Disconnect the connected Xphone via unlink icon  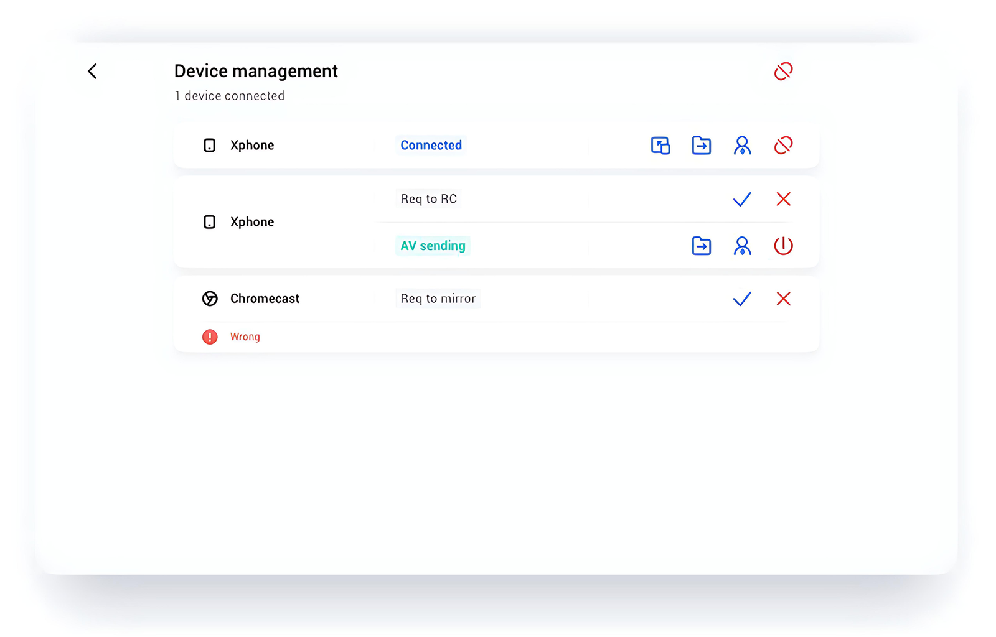(x=783, y=146)
